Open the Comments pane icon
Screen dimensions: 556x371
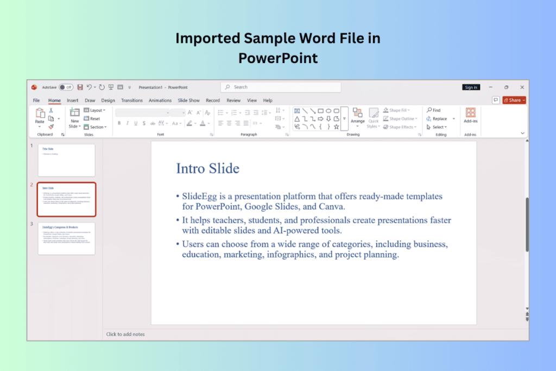point(496,100)
